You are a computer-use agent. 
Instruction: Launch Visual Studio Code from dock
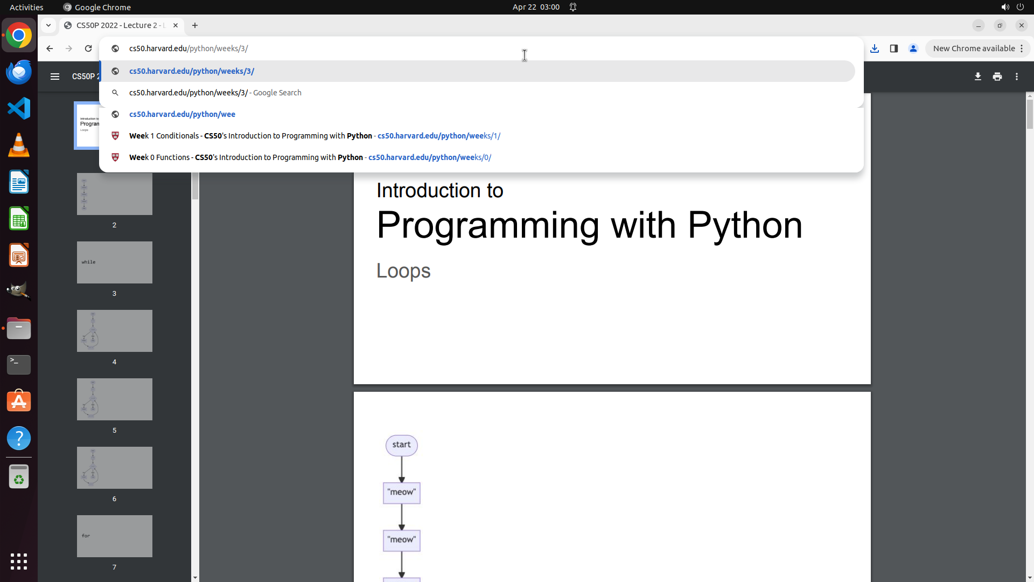(x=19, y=108)
